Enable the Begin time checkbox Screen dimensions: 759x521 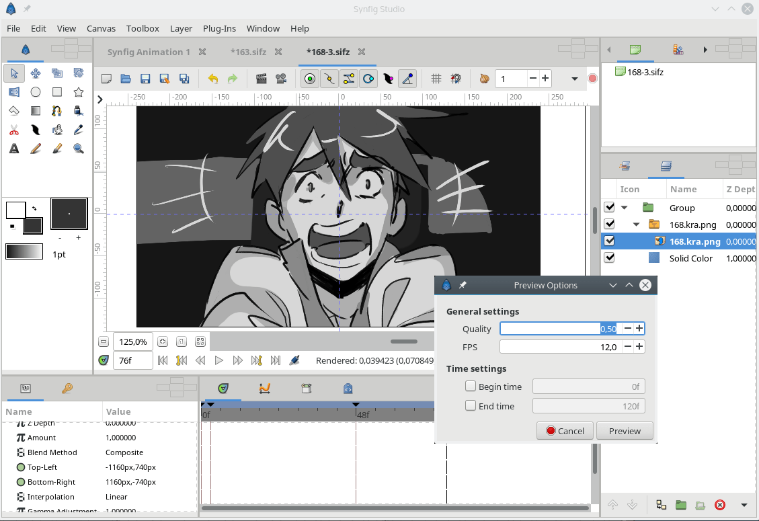pyautogui.click(x=471, y=387)
